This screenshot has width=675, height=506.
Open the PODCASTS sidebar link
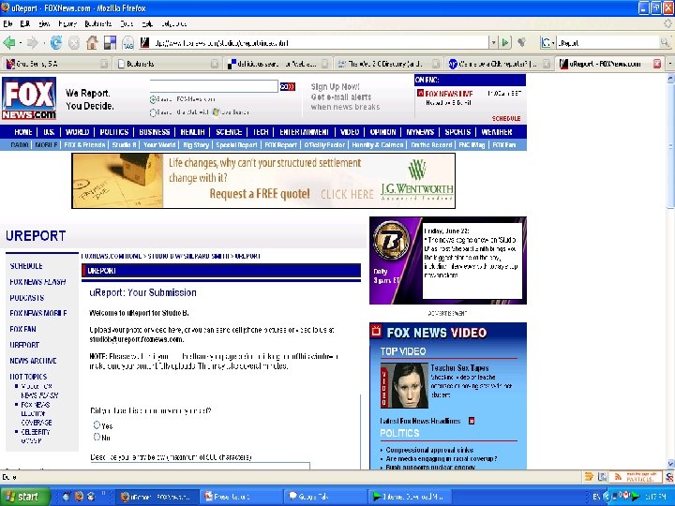(26, 298)
